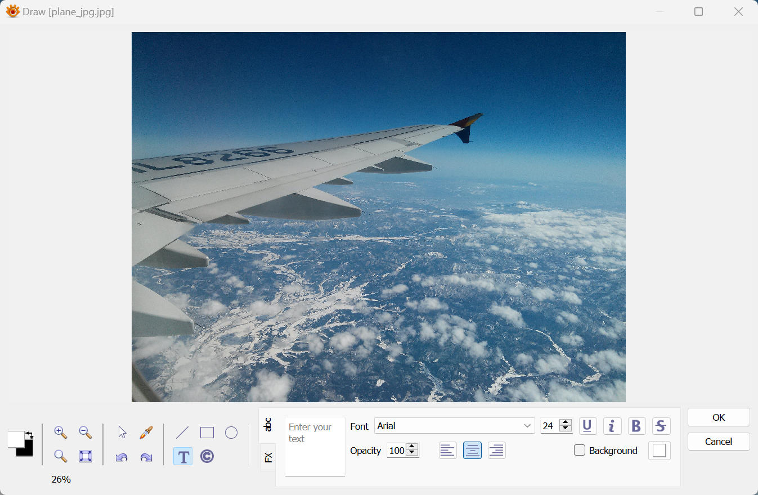Click the fit-to-window zoom icon

[x=85, y=456]
